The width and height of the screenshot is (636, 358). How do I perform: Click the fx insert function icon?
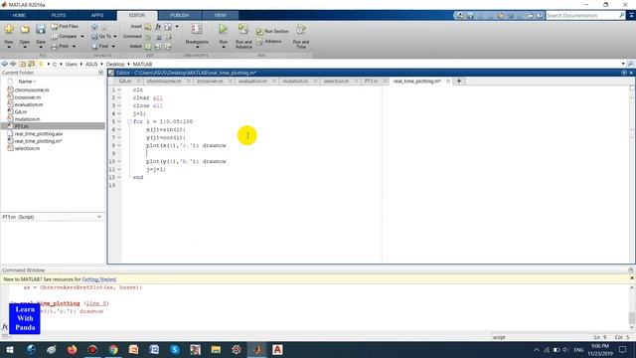(x=158, y=27)
